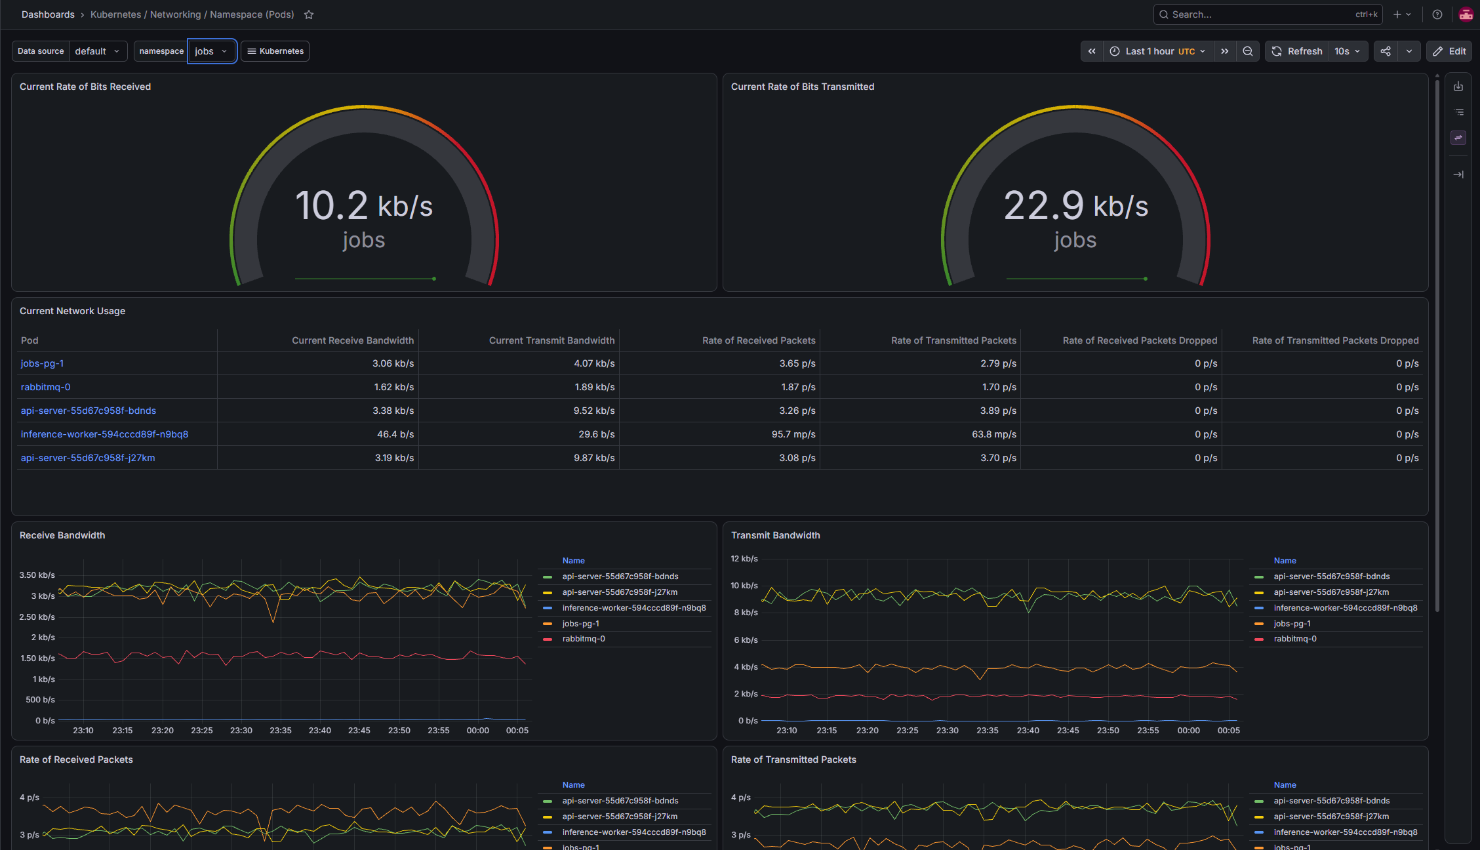Click the export icon in right sidebar
1480x850 pixels.
tap(1458, 87)
